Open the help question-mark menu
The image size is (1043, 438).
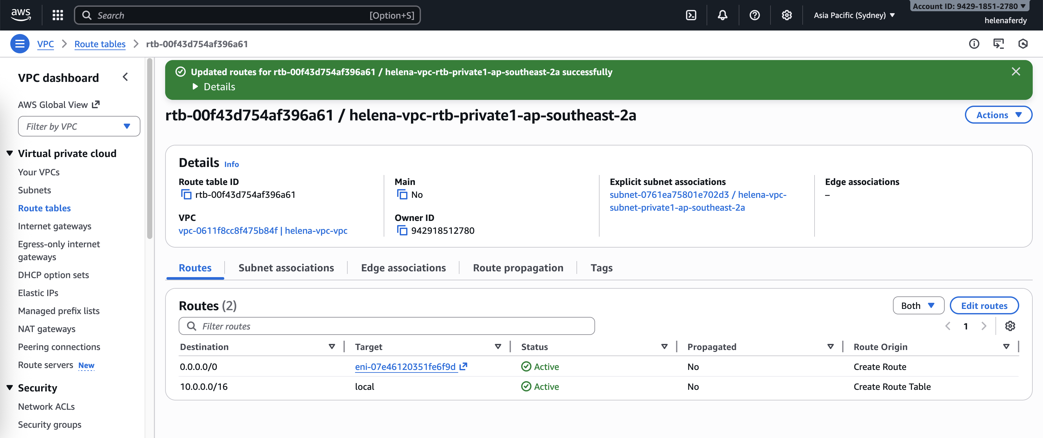click(754, 15)
